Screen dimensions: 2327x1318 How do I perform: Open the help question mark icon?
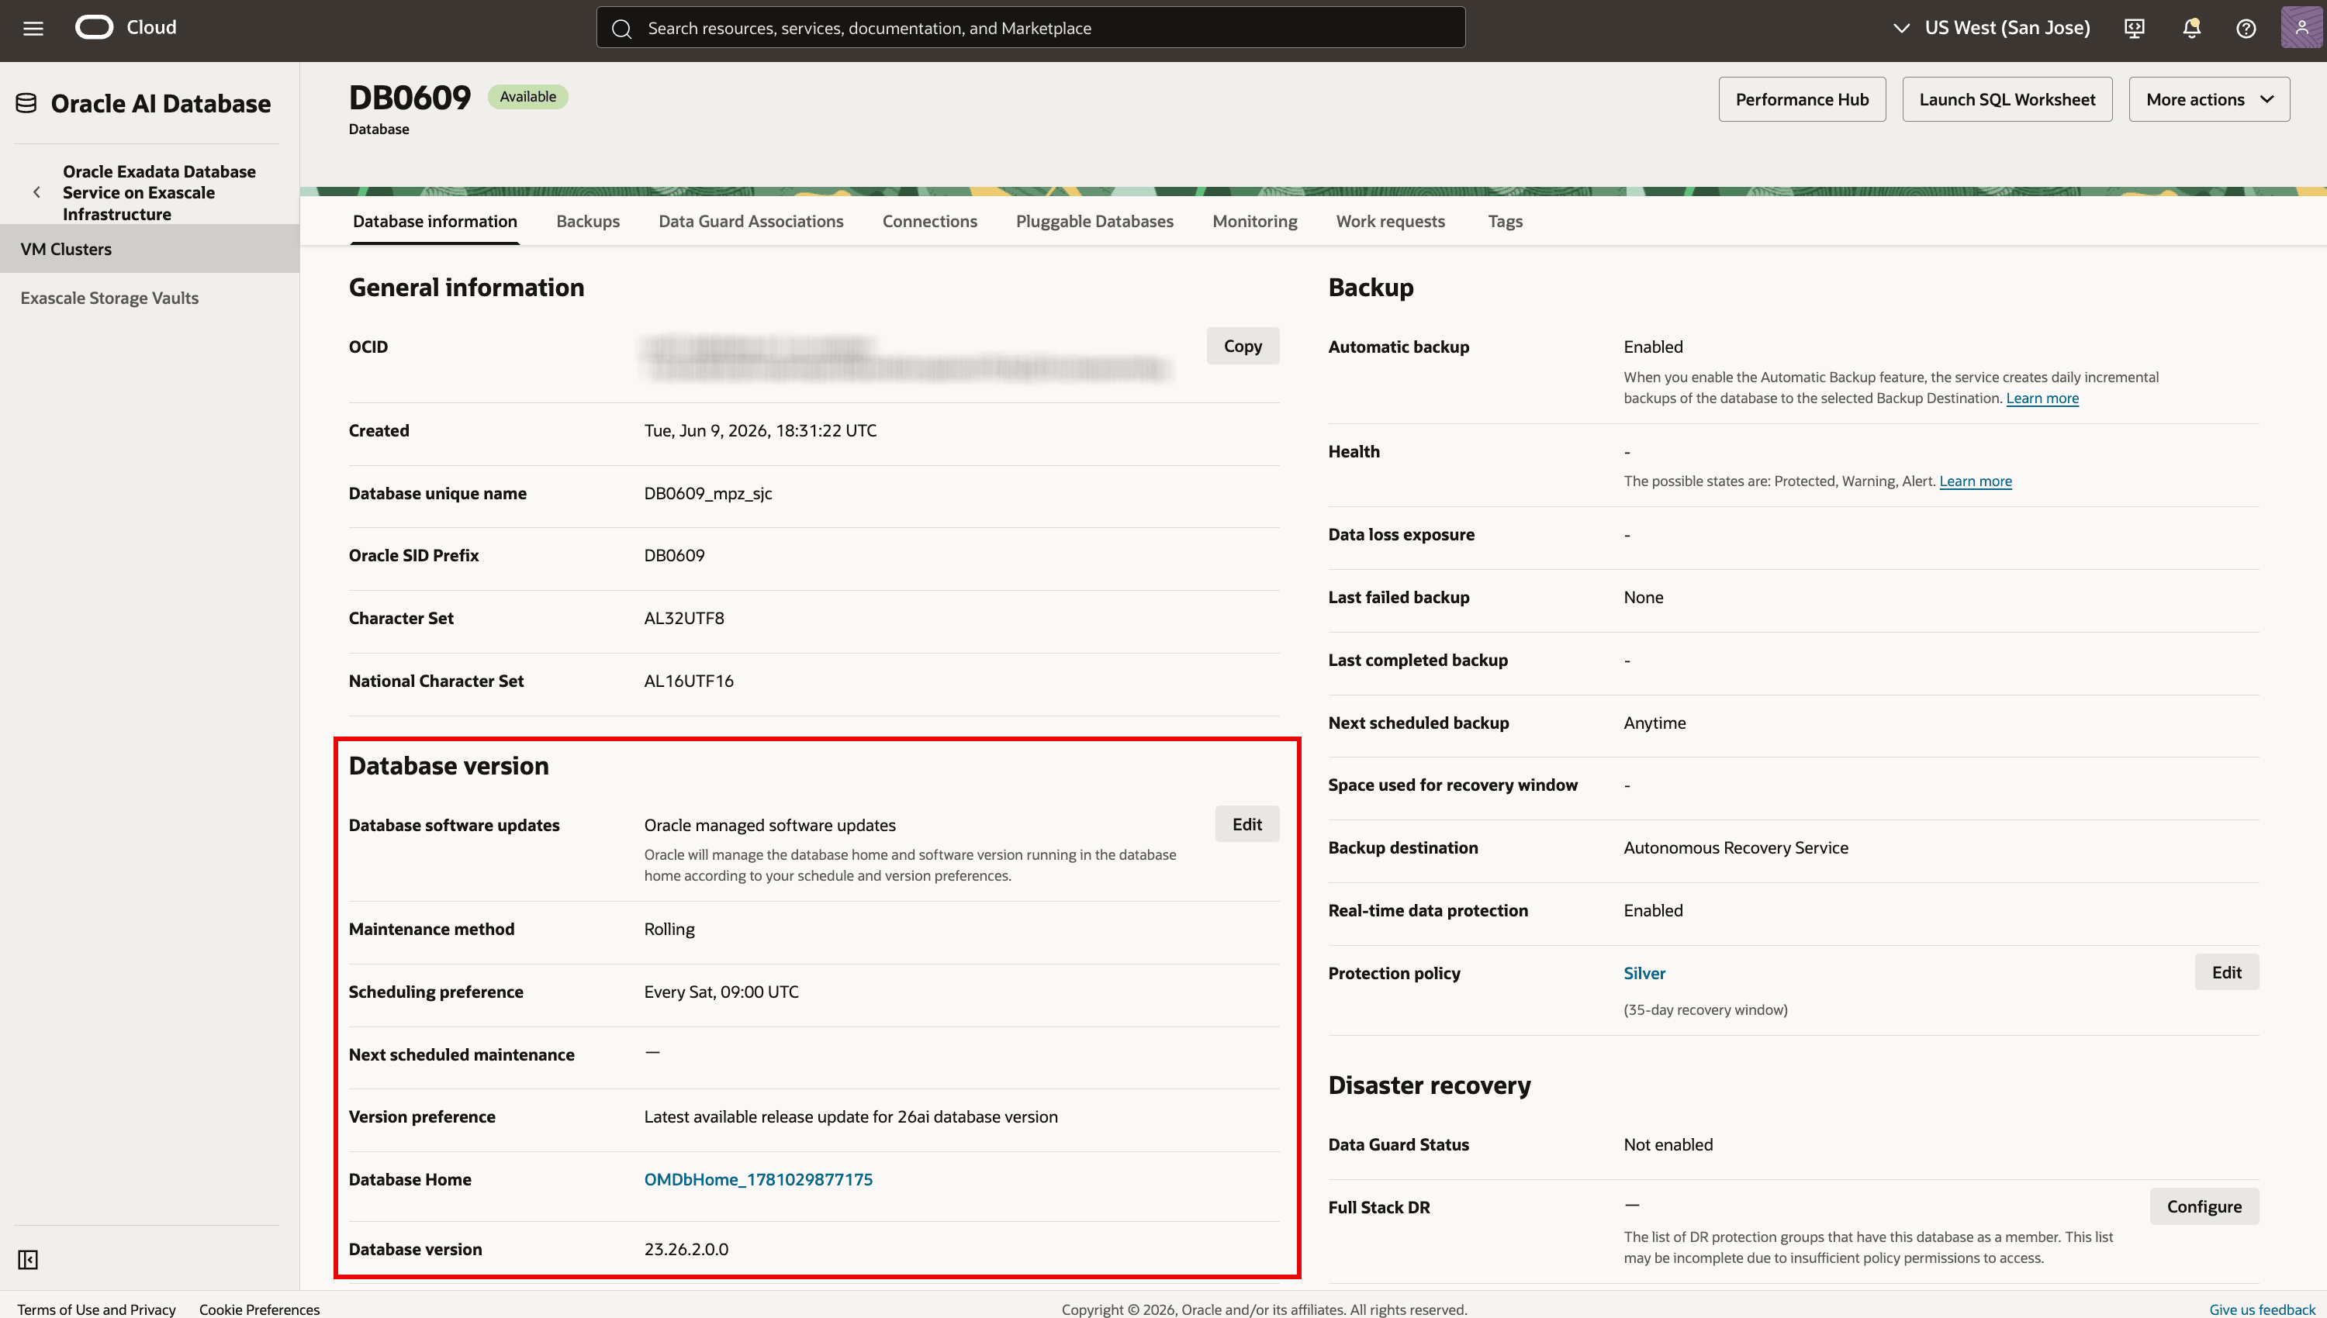click(x=2246, y=28)
